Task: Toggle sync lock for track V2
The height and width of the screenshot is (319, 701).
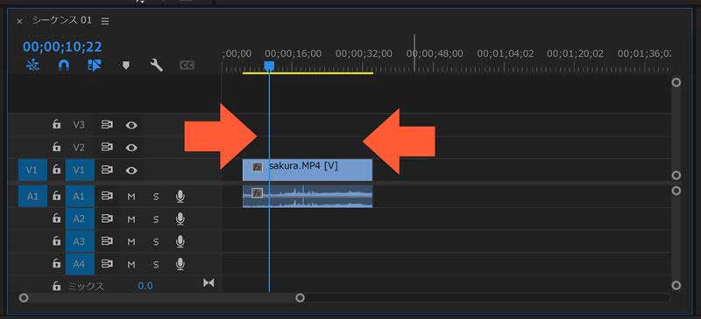Action: [x=106, y=147]
